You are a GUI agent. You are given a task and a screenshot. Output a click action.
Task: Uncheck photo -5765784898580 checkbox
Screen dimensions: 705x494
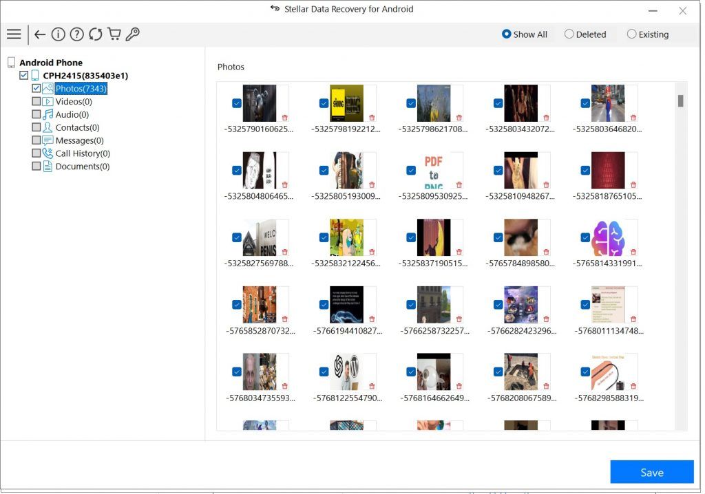tap(498, 237)
